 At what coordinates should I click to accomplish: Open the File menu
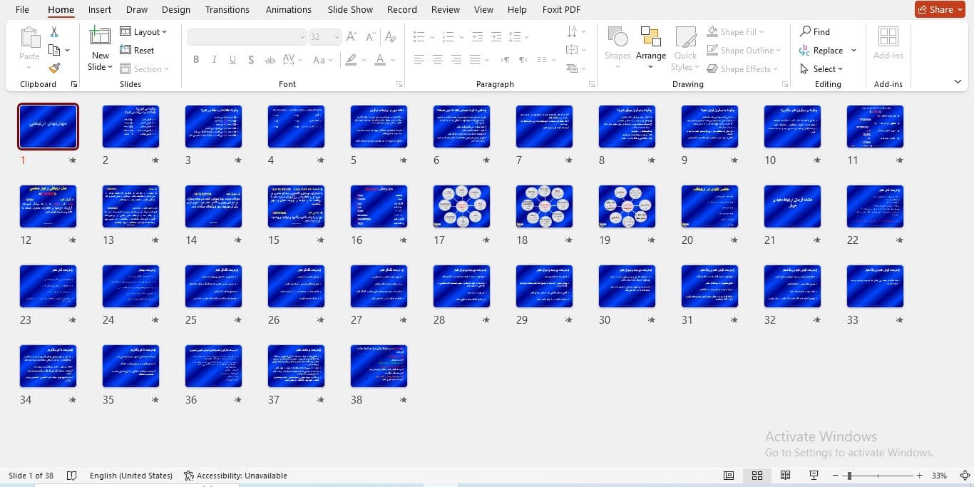pyautogui.click(x=22, y=10)
